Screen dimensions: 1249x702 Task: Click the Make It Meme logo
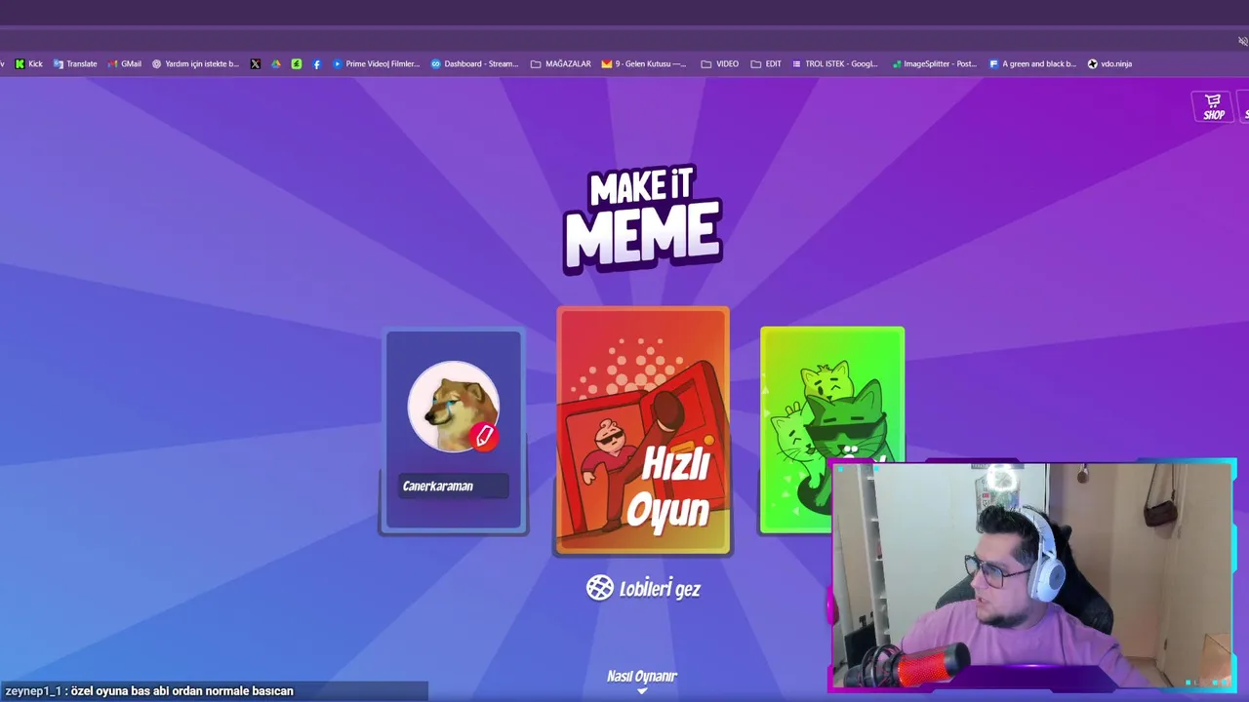click(x=643, y=218)
